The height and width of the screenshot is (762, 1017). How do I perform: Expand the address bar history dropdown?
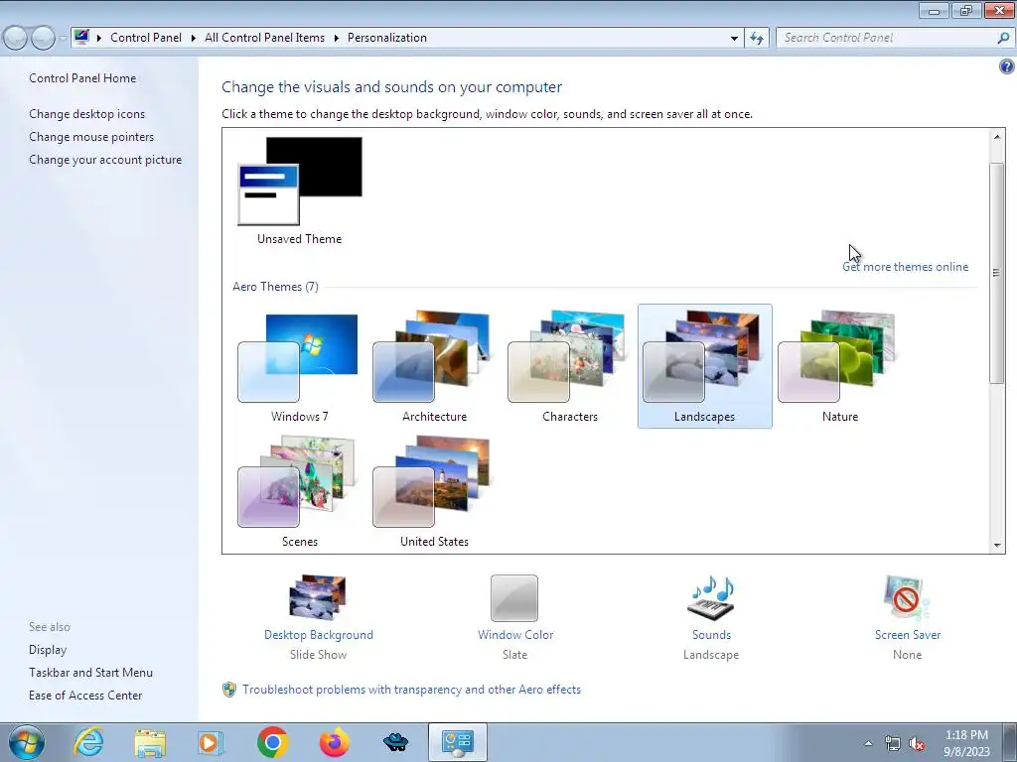point(734,38)
